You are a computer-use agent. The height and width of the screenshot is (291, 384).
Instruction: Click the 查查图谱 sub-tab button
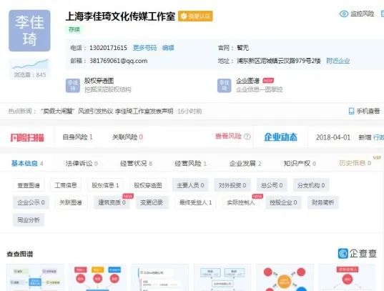[29, 185]
